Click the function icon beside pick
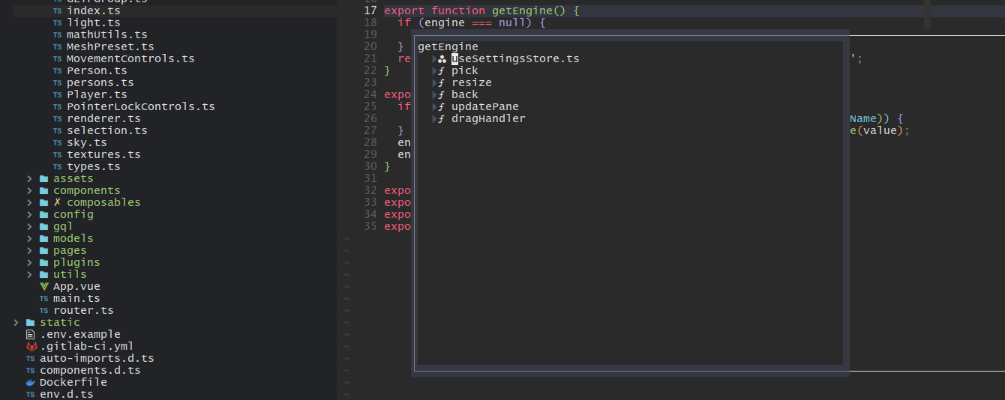 (442, 71)
